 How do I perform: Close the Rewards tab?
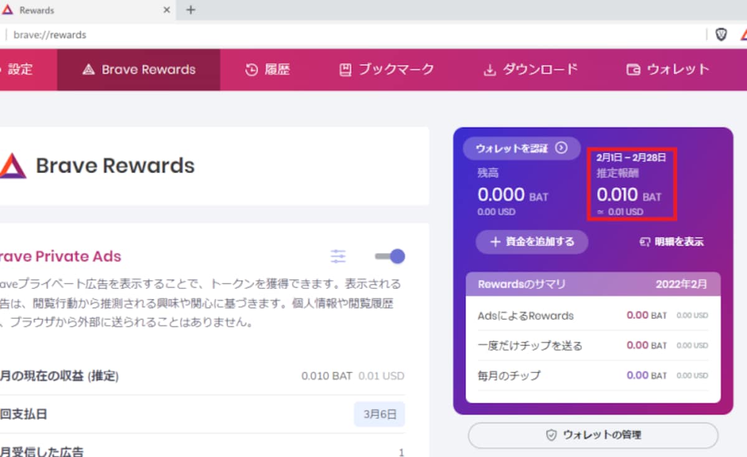pyautogui.click(x=167, y=10)
